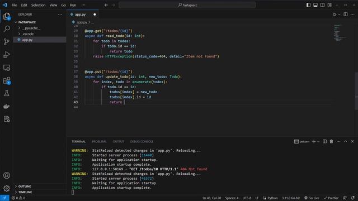Switch to the TERMINAL panel tab
358x201 pixels.
click(78, 141)
